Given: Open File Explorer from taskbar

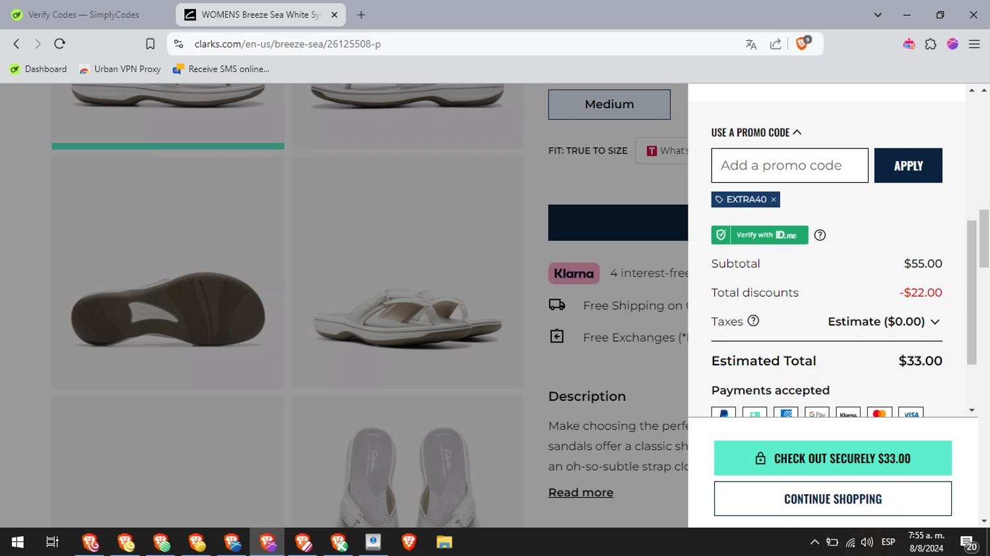Looking at the screenshot, I should point(444,542).
